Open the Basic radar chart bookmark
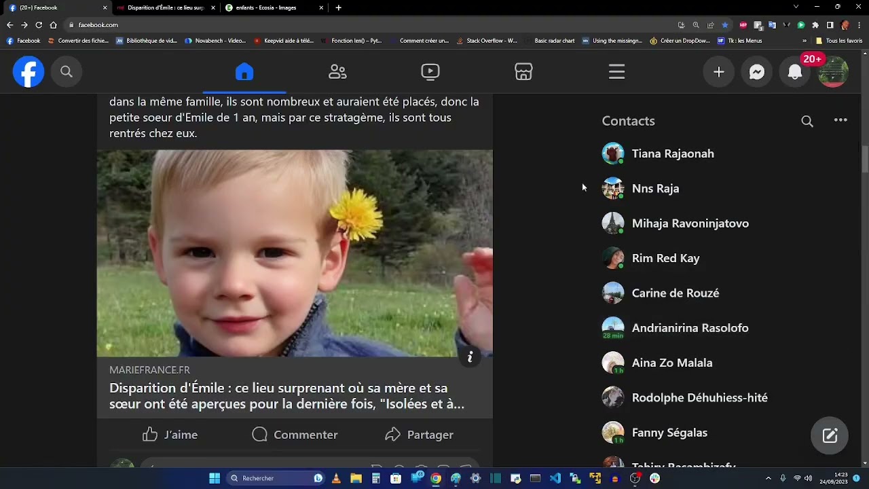This screenshot has width=869, height=489. point(549,41)
